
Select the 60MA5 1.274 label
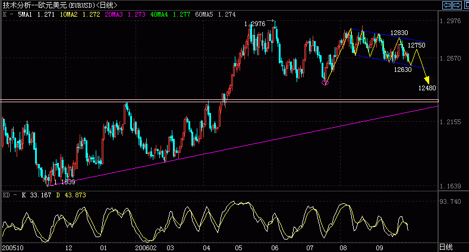pos(215,14)
